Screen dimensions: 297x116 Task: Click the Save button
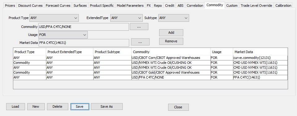click(79, 106)
